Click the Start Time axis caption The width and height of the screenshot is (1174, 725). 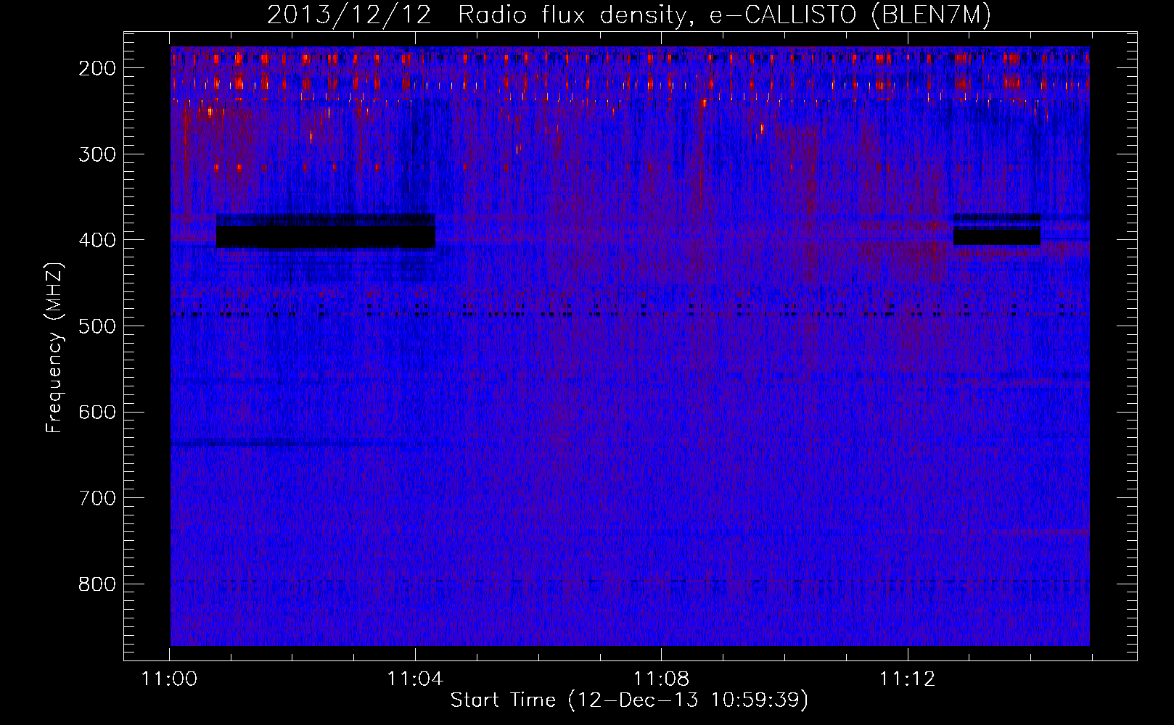pos(629,700)
